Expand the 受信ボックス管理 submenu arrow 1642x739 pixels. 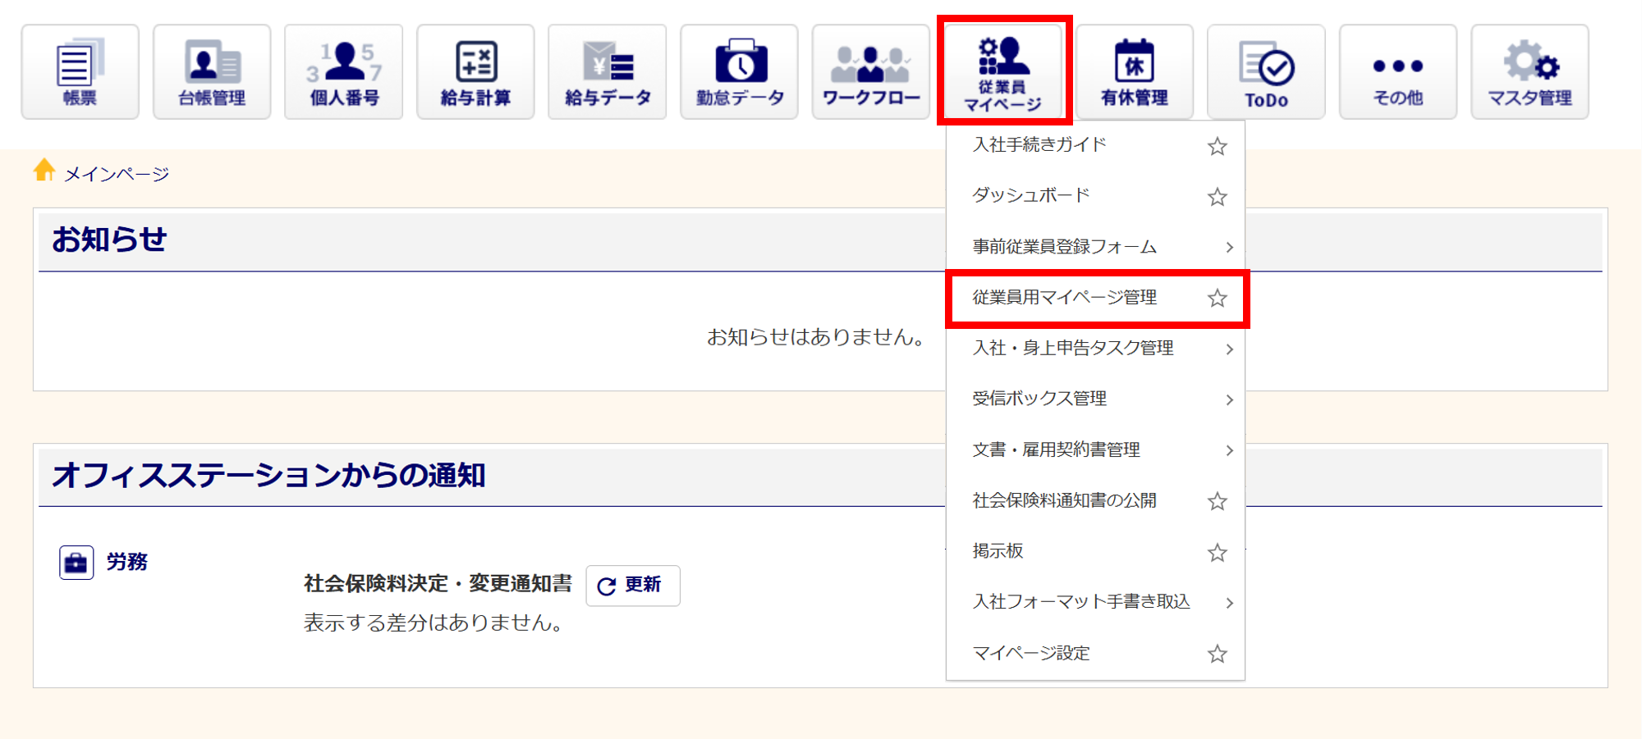(1229, 399)
